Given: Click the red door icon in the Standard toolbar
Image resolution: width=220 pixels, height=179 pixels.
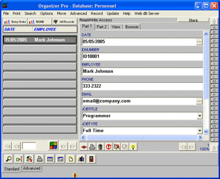Looking at the screenshot, I should (x=91, y=159).
